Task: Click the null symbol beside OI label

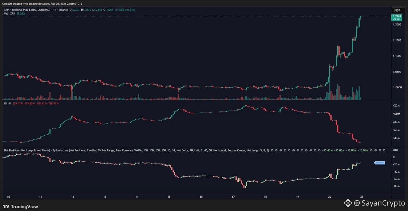Action: [9, 103]
